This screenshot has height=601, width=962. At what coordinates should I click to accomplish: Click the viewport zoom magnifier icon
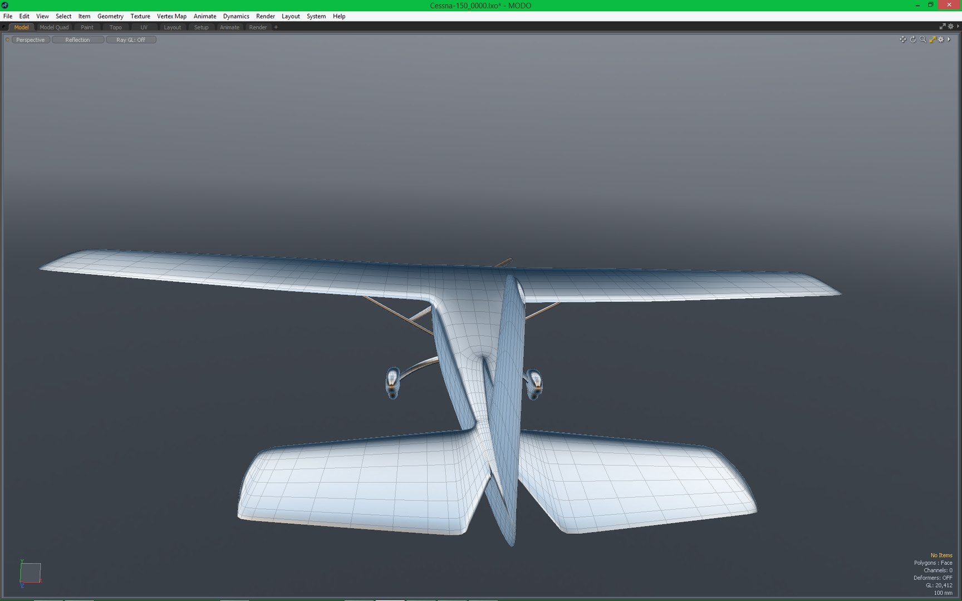923,40
